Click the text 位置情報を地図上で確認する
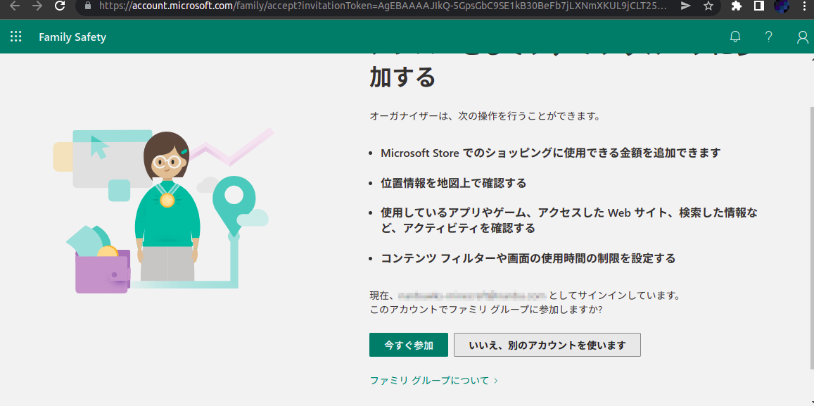Image resolution: width=814 pixels, height=406 pixels. pyautogui.click(x=453, y=183)
